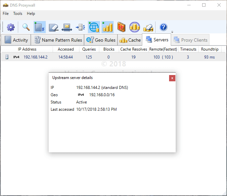Click the last accessed date 10/17/2018 2:58:13 PM
The height and width of the screenshot is (196, 227).
tap(96, 109)
